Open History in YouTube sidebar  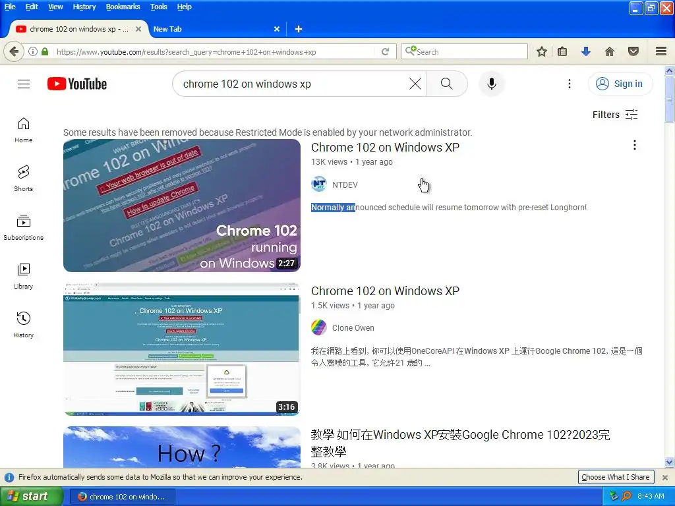(x=23, y=325)
